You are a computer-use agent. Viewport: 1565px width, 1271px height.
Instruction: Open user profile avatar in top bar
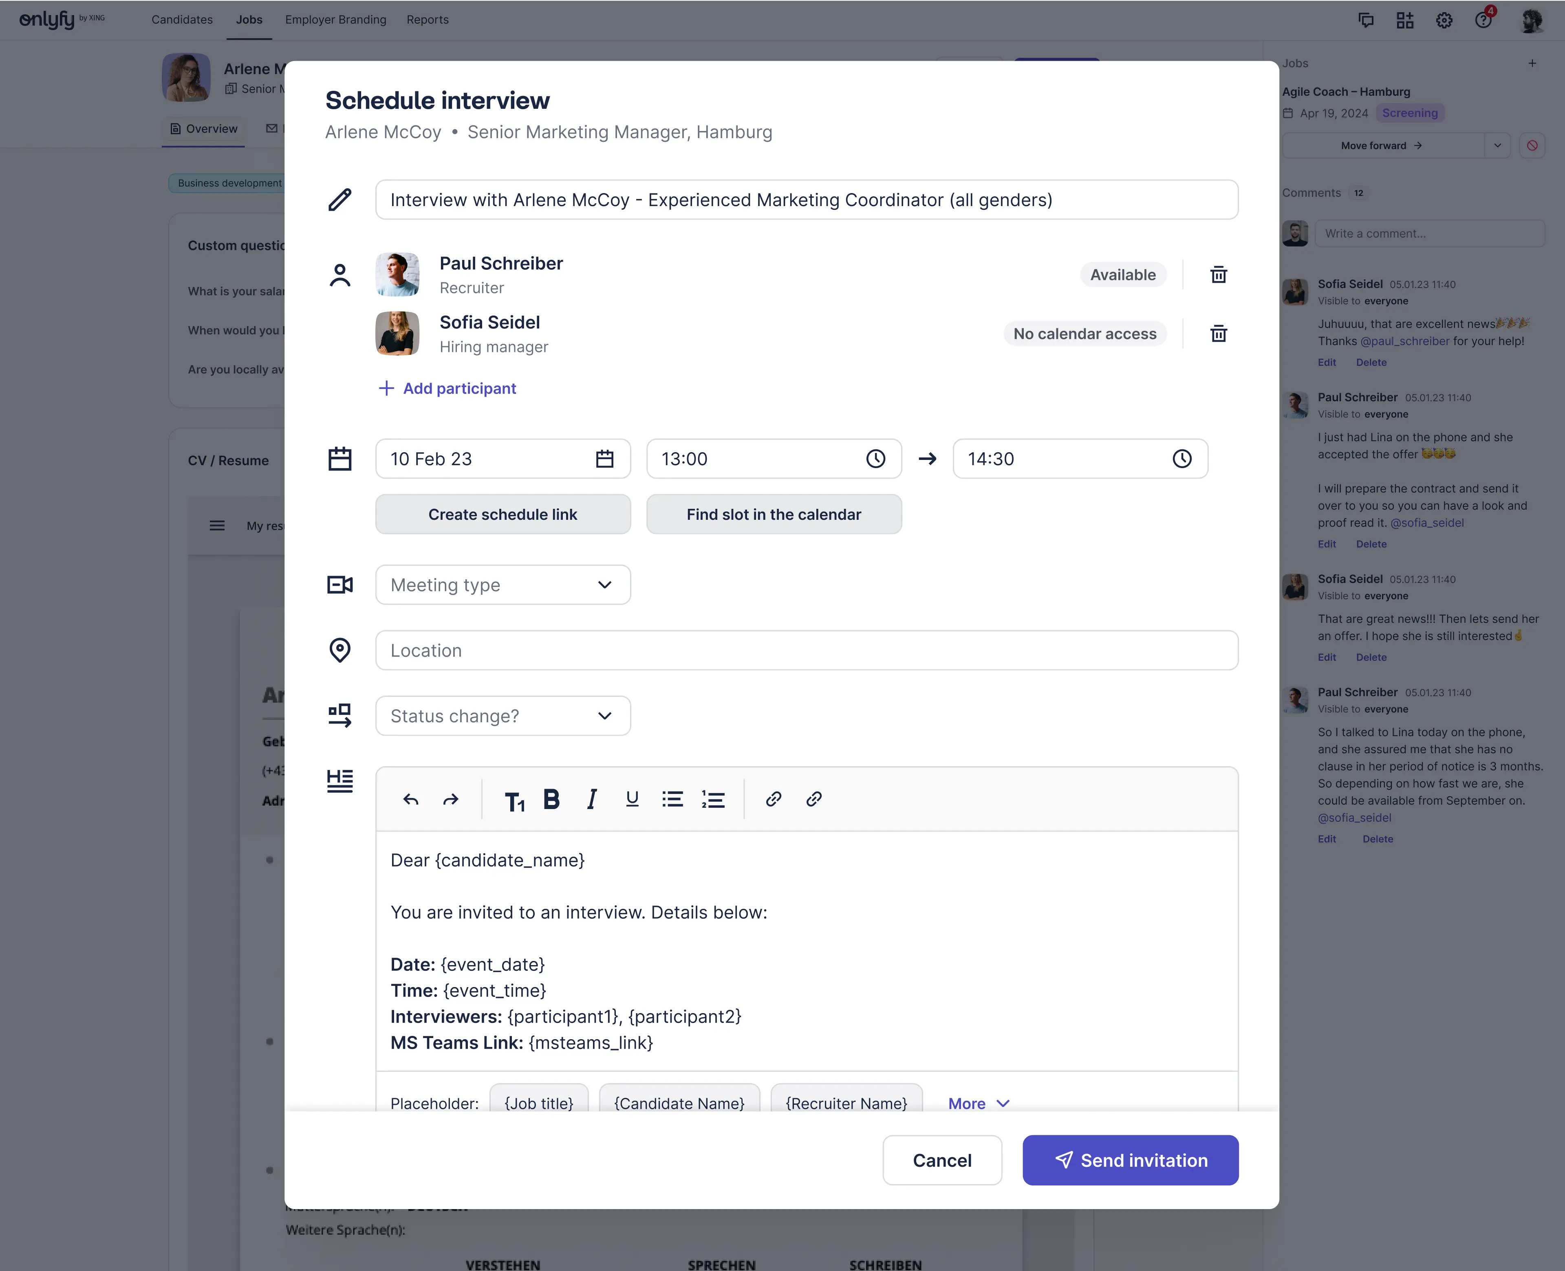pyautogui.click(x=1532, y=20)
